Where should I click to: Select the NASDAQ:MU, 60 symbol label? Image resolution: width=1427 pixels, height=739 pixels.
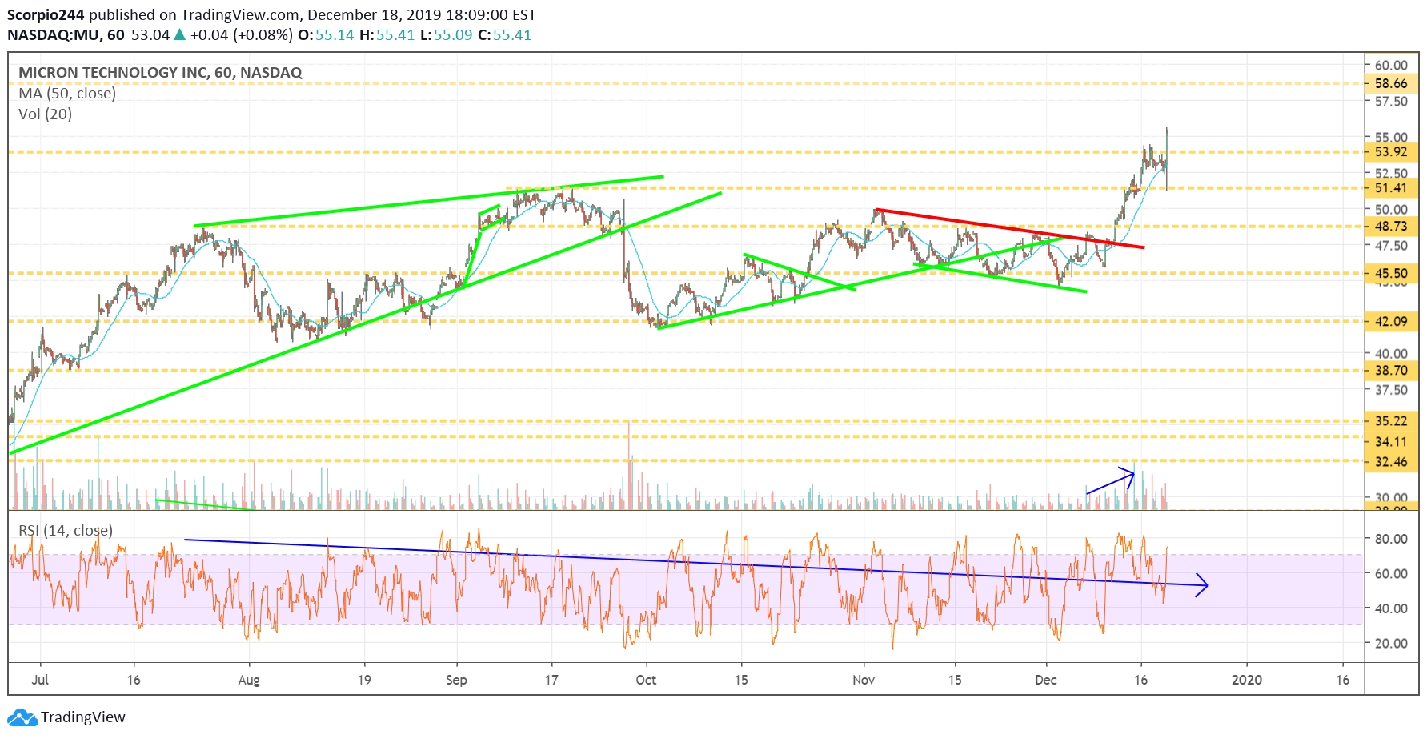(x=66, y=34)
